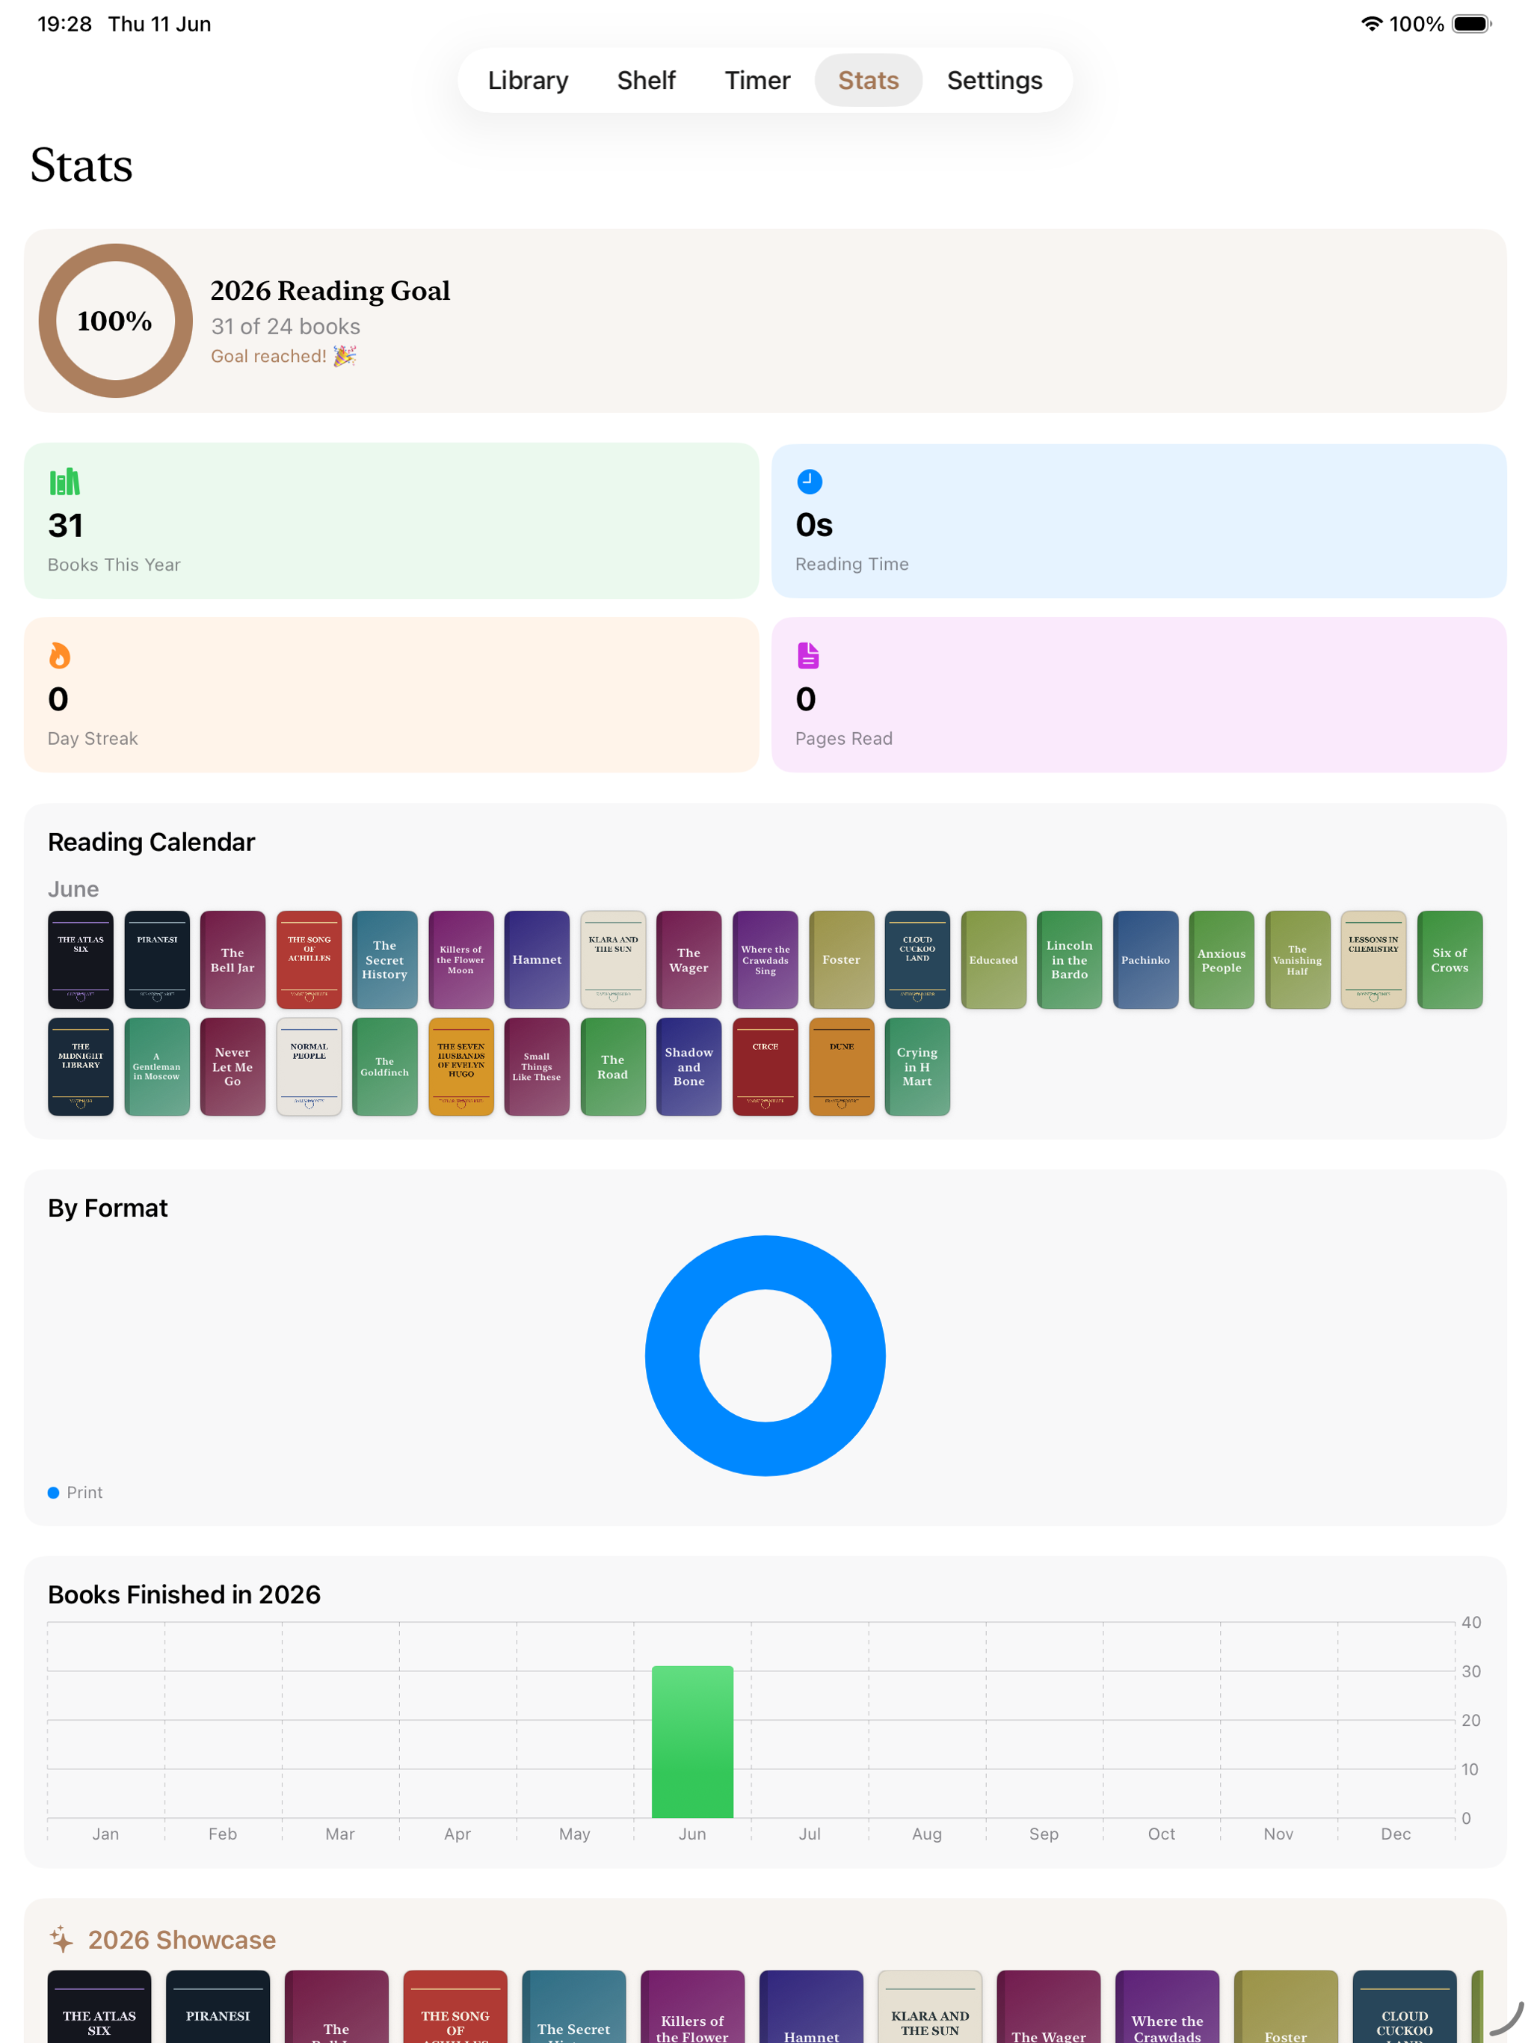Tap the purple pages document icon
The width and height of the screenshot is (1531, 2043).
click(808, 656)
